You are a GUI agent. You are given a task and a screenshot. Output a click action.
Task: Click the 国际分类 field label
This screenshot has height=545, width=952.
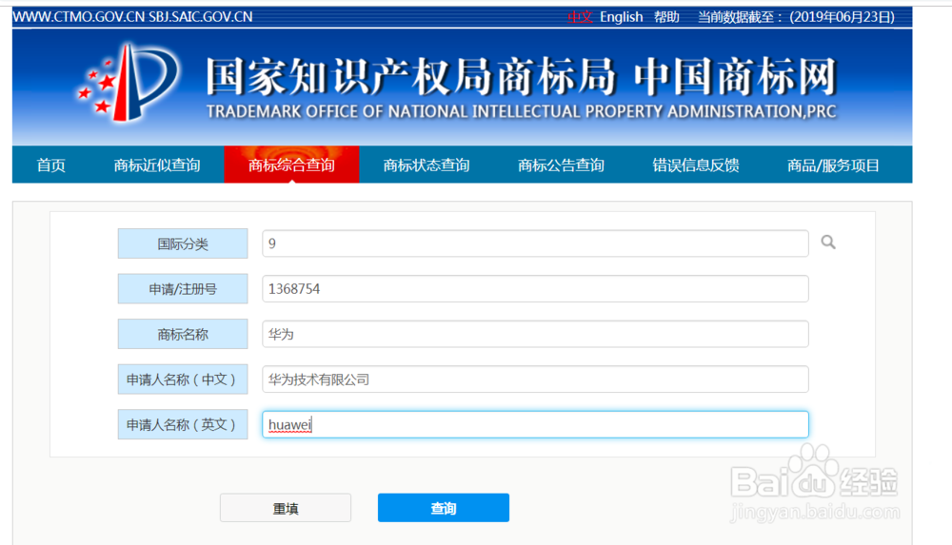(183, 243)
